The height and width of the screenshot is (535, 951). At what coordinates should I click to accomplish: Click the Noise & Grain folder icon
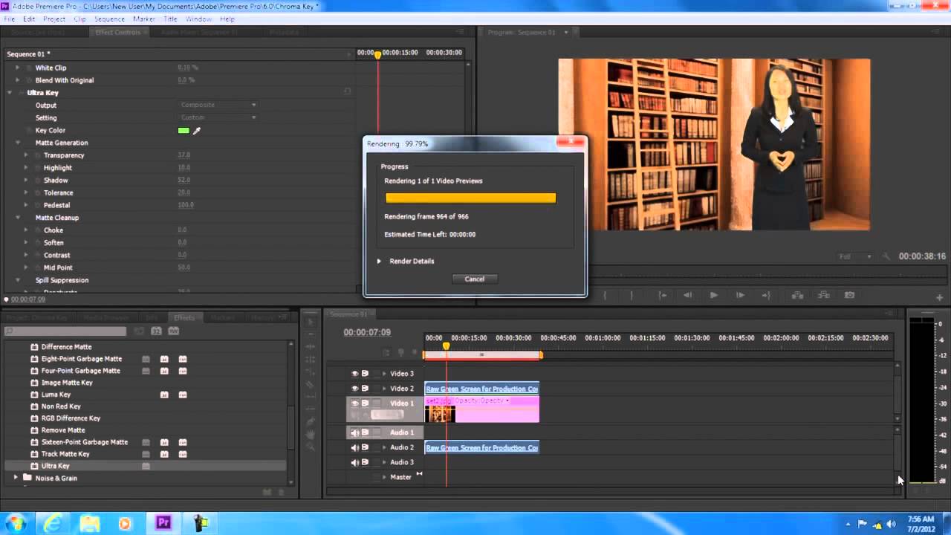(x=27, y=478)
